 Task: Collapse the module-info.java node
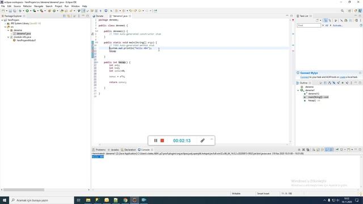click(x=9, y=37)
